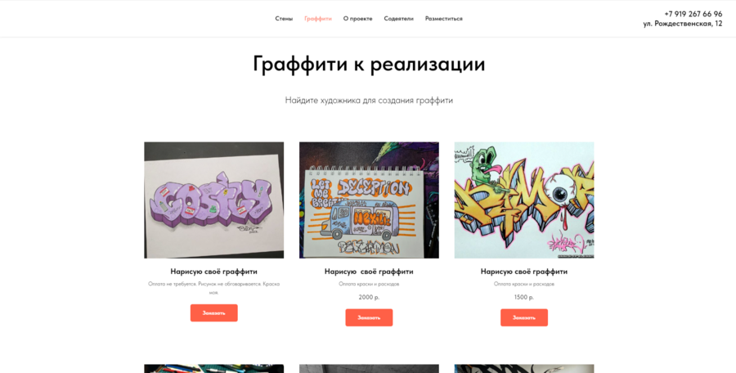Go to О проекте page
Image resolution: width=736 pixels, height=373 pixels.
click(357, 19)
